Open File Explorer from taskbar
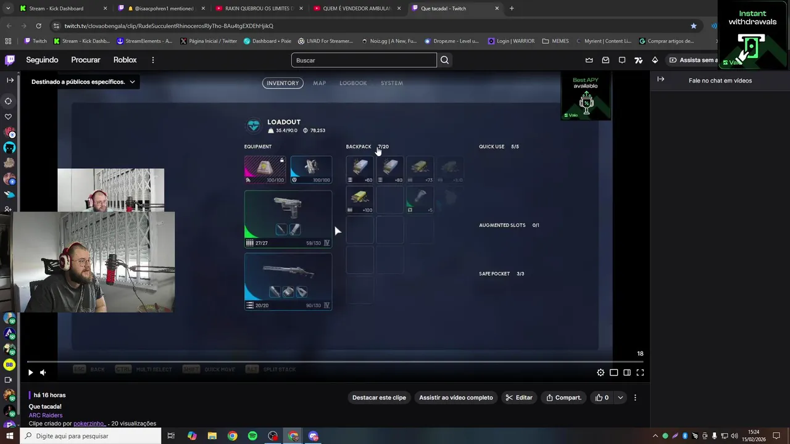 (x=212, y=436)
